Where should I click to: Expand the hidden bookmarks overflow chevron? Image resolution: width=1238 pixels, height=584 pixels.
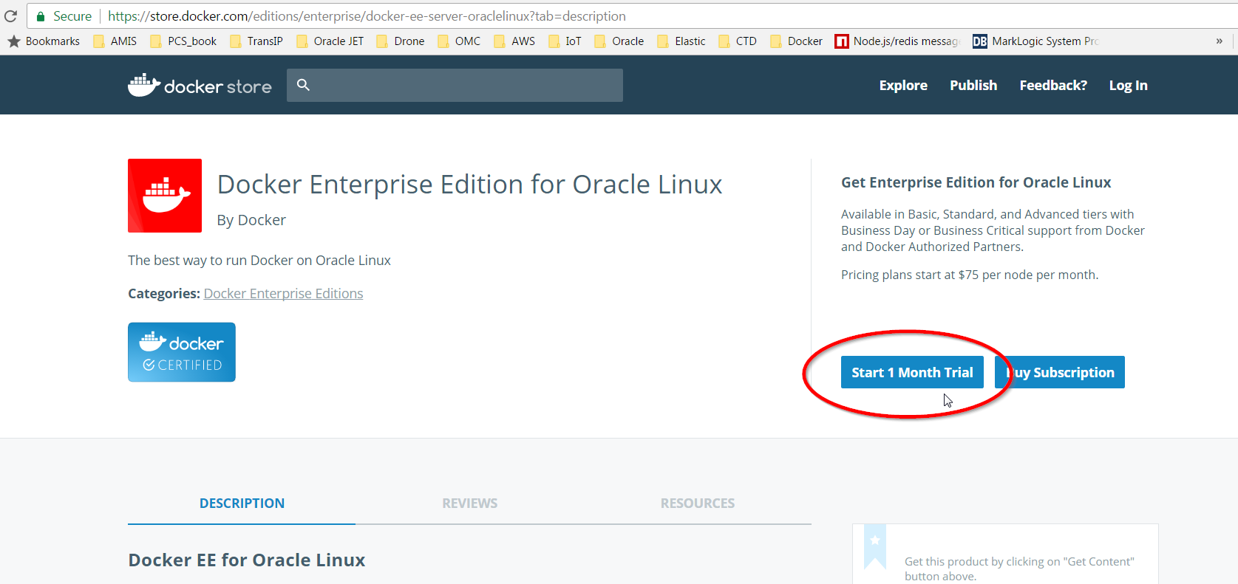coord(1219,41)
